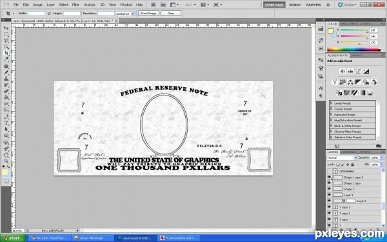
Task: Click the Clear button
Action: click(171, 14)
